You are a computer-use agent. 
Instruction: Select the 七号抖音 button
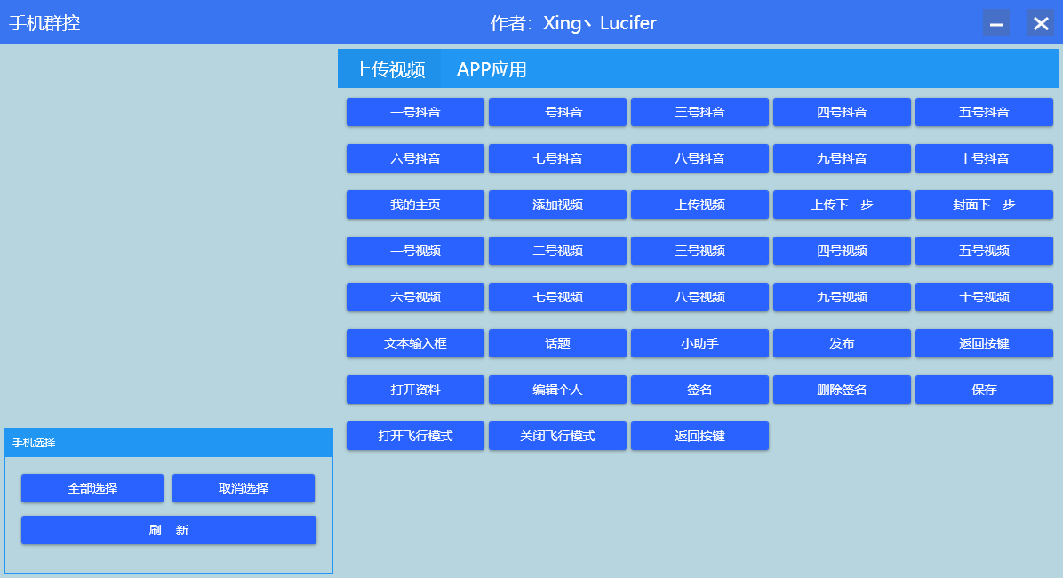557,158
